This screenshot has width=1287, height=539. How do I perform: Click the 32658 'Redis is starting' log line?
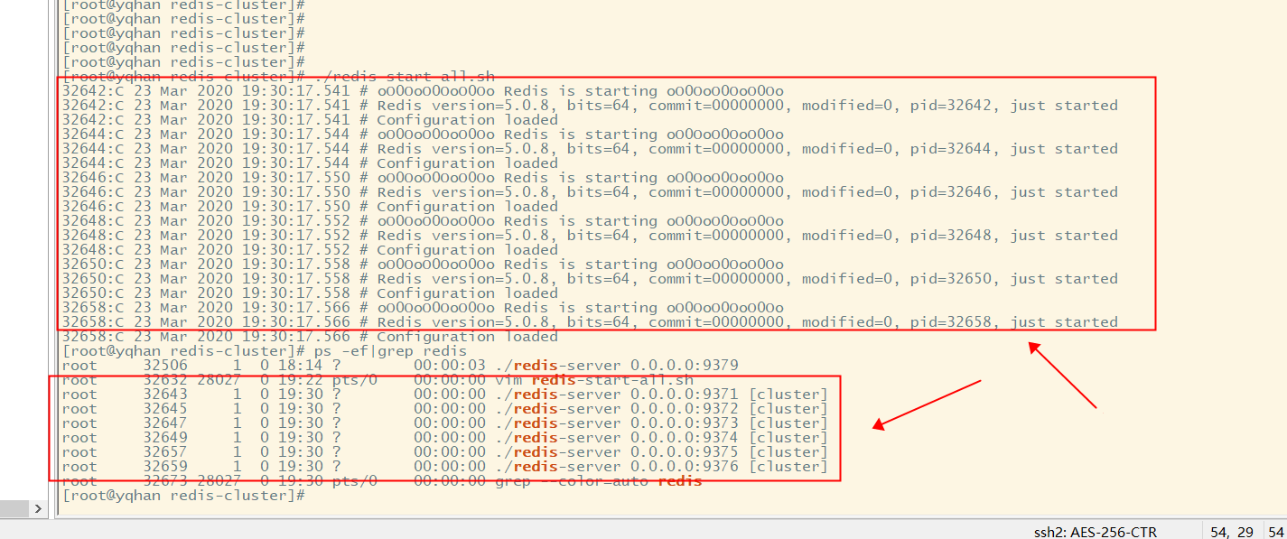423,308
